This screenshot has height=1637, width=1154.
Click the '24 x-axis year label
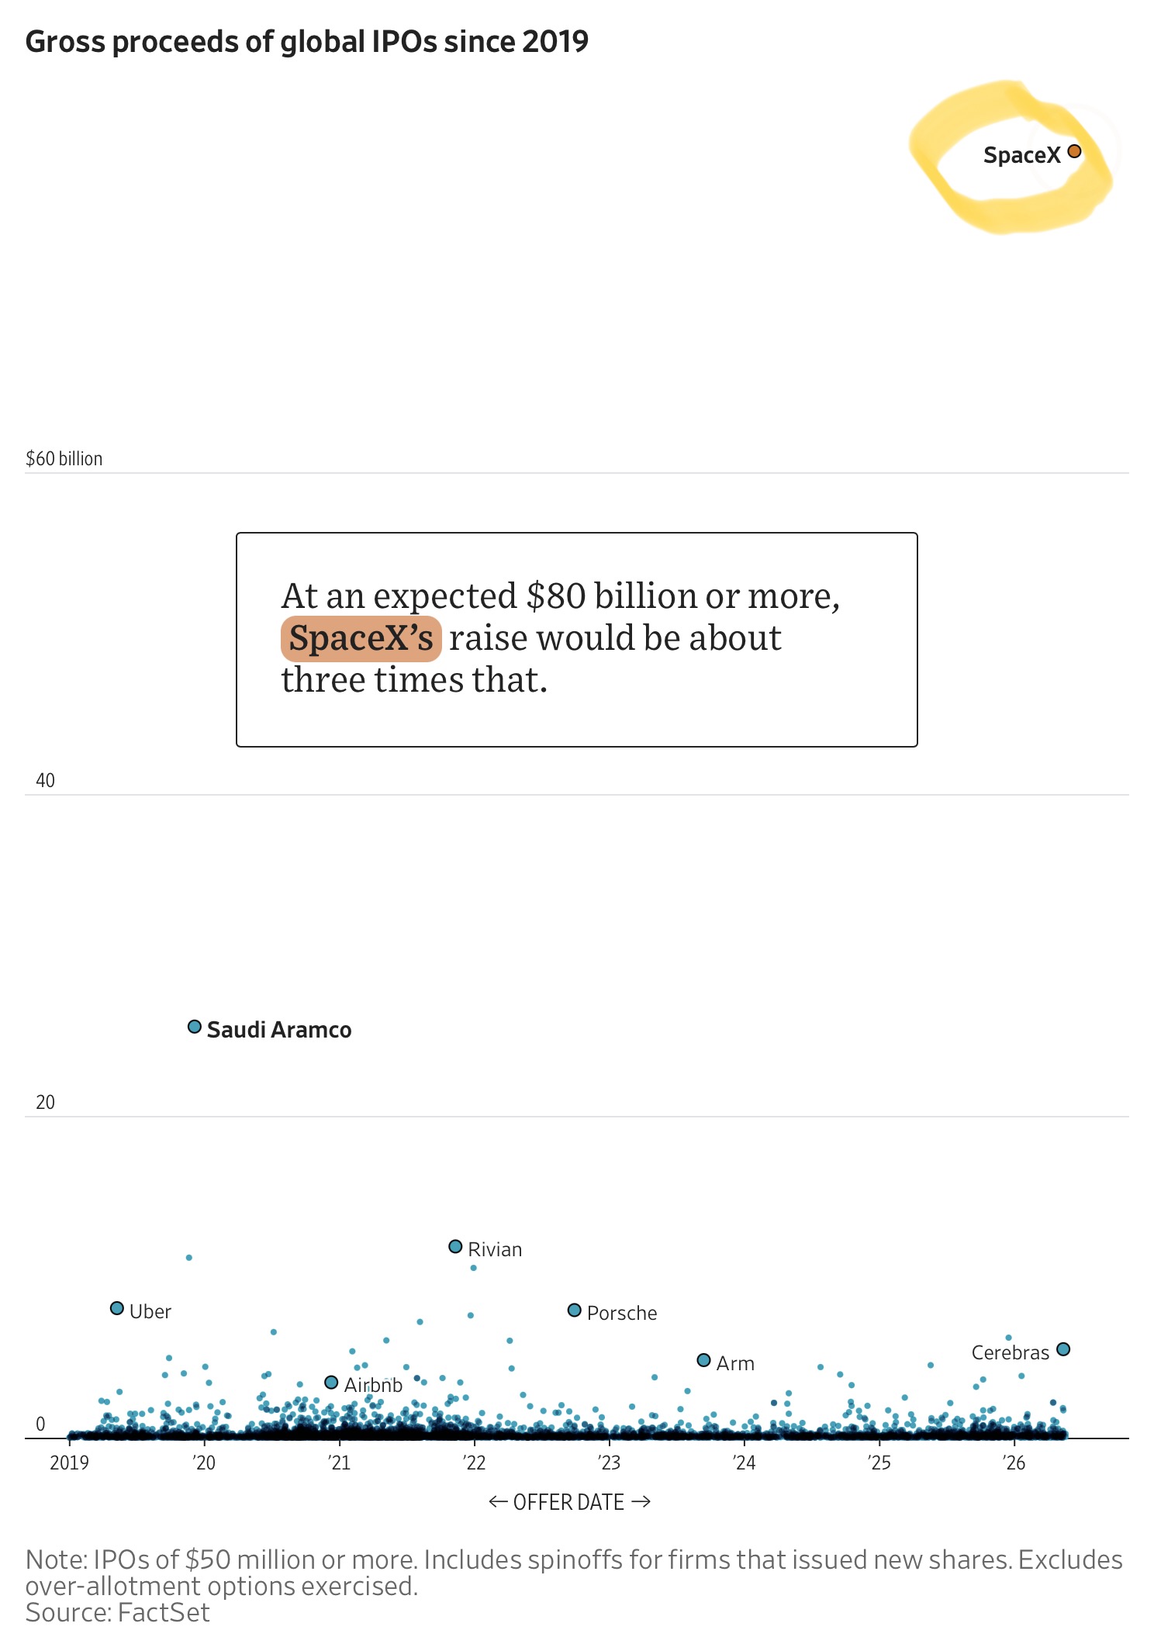click(x=744, y=1463)
